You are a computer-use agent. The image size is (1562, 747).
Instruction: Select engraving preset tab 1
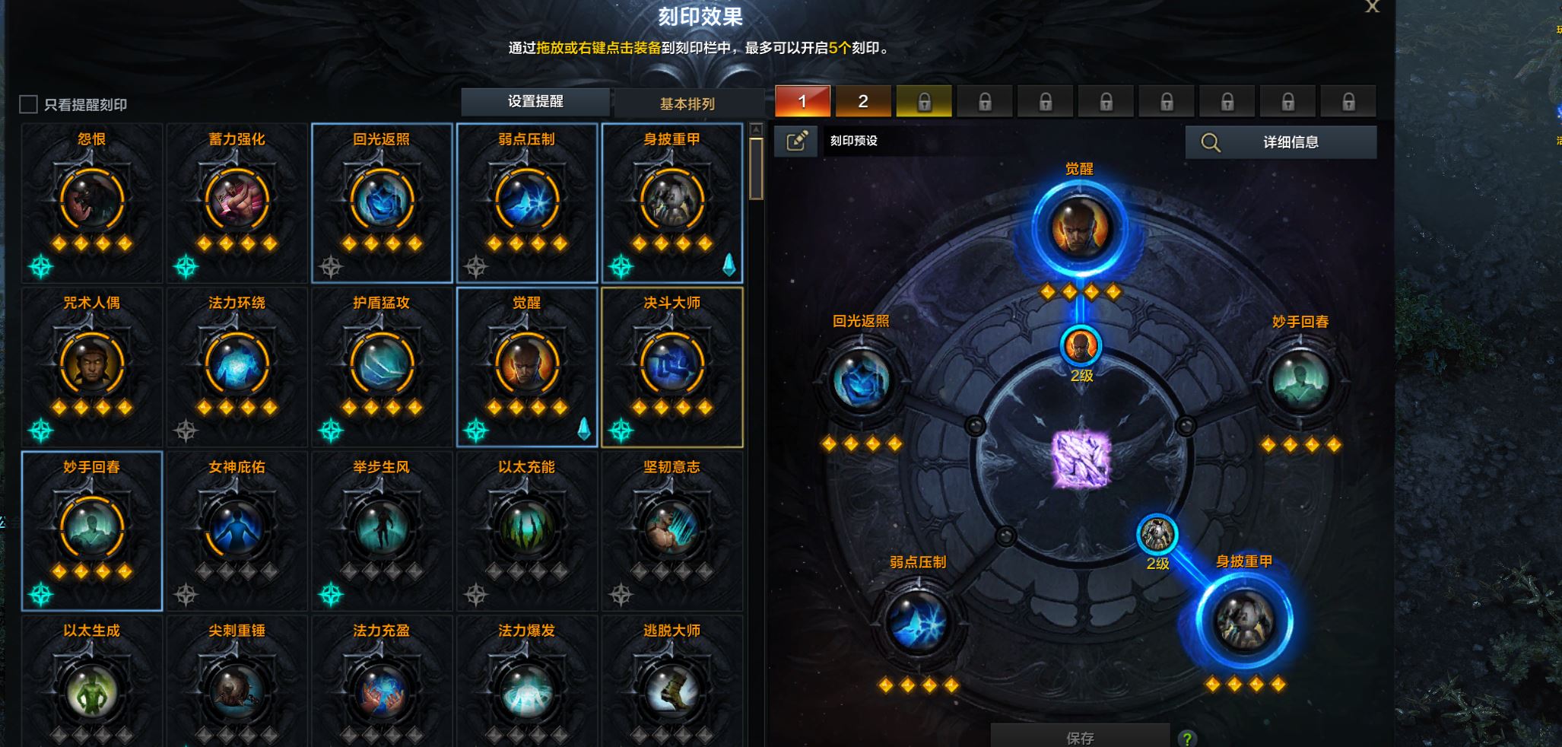point(802,101)
